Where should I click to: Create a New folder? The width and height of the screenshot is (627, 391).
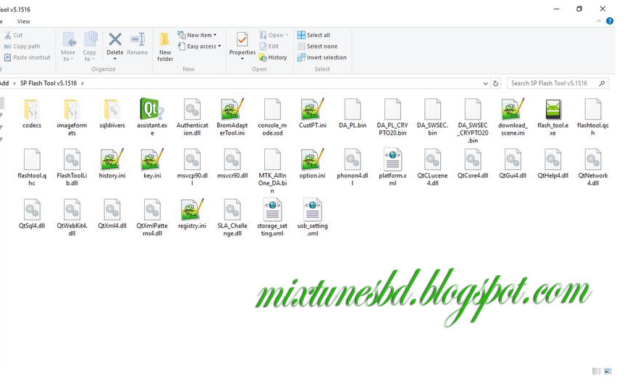165,47
